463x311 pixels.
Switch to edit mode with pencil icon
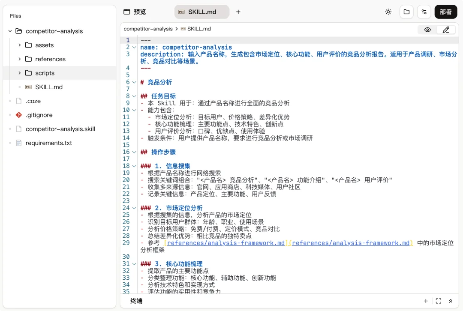(x=446, y=30)
